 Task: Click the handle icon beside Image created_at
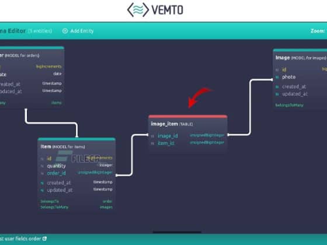tap(277, 87)
